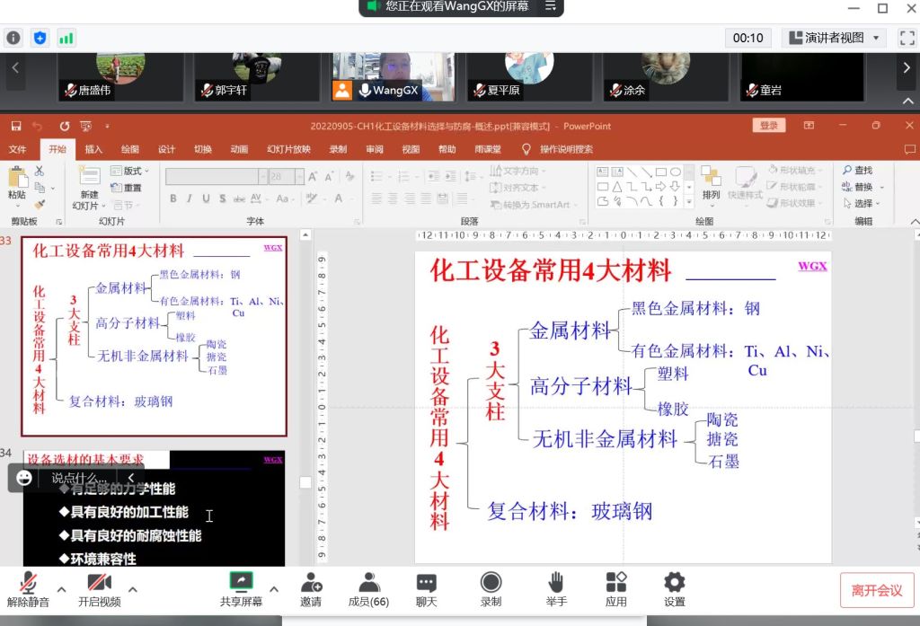Screen dimensions: 920x626
Task: Expand audio options arrow beside 解除静音
Action: (61, 589)
